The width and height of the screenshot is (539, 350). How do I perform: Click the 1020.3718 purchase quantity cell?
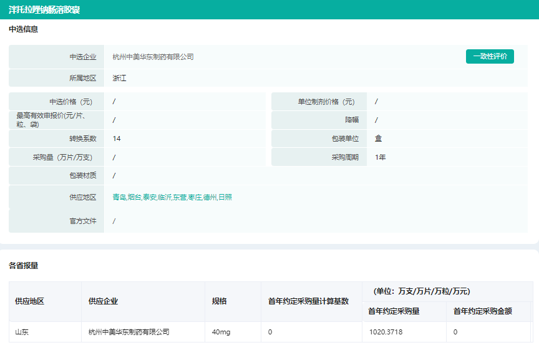point(385,332)
